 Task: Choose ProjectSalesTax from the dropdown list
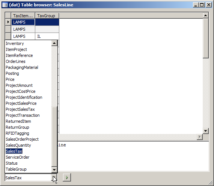(x=20, y=109)
